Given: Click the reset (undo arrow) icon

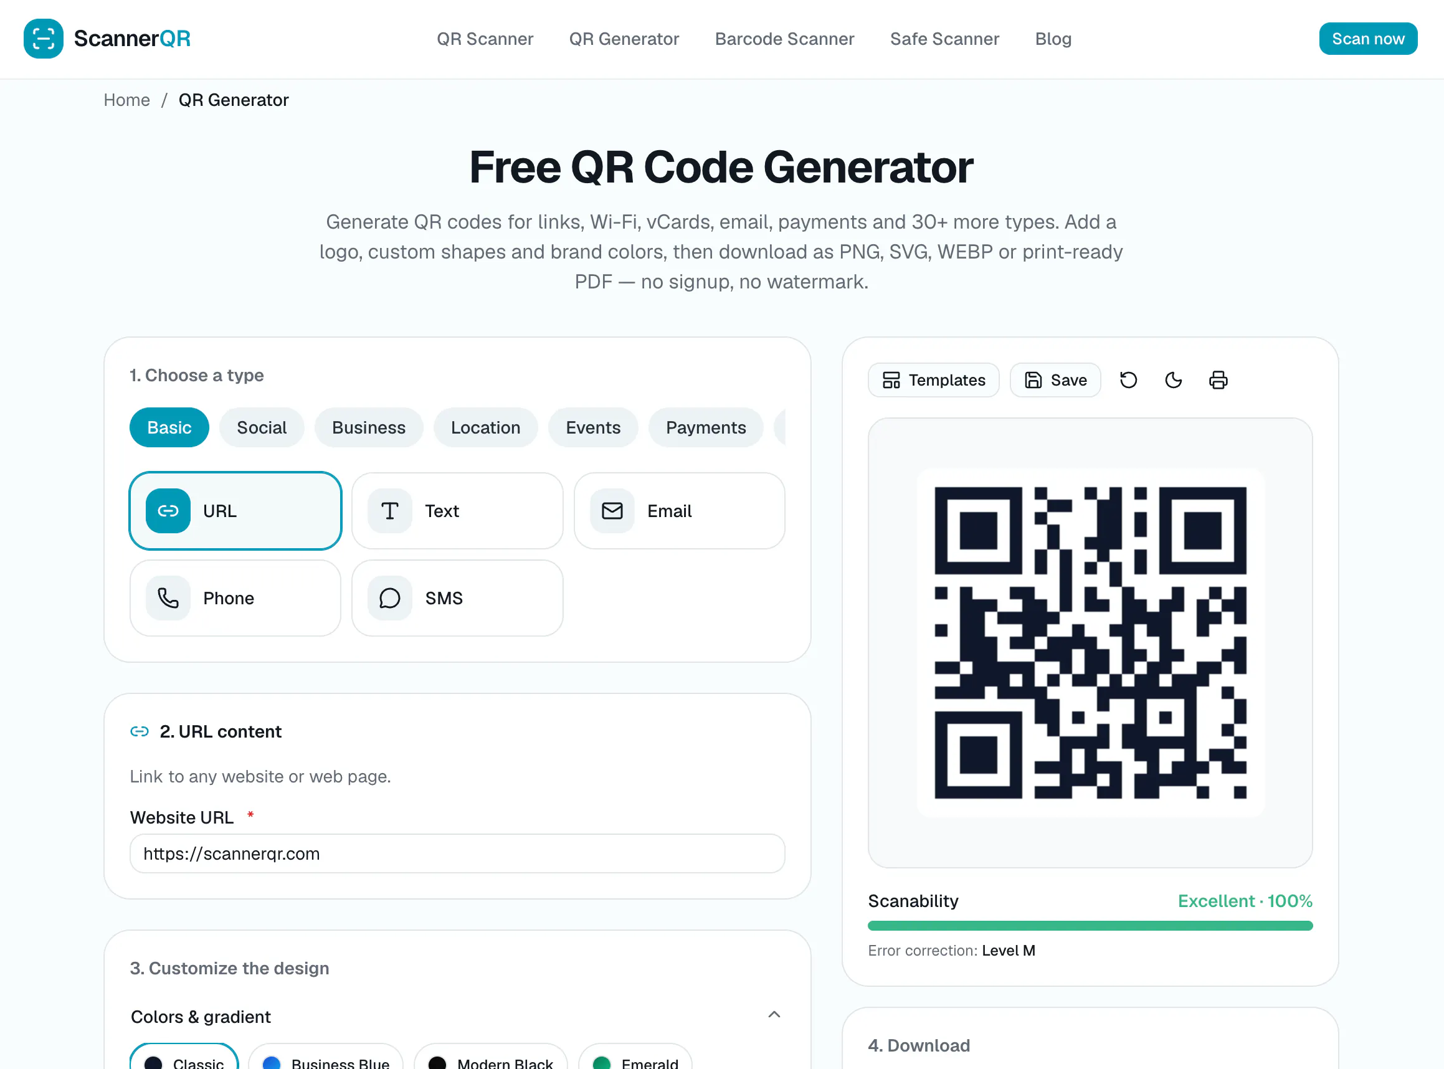Looking at the screenshot, I should [1128, 380].
